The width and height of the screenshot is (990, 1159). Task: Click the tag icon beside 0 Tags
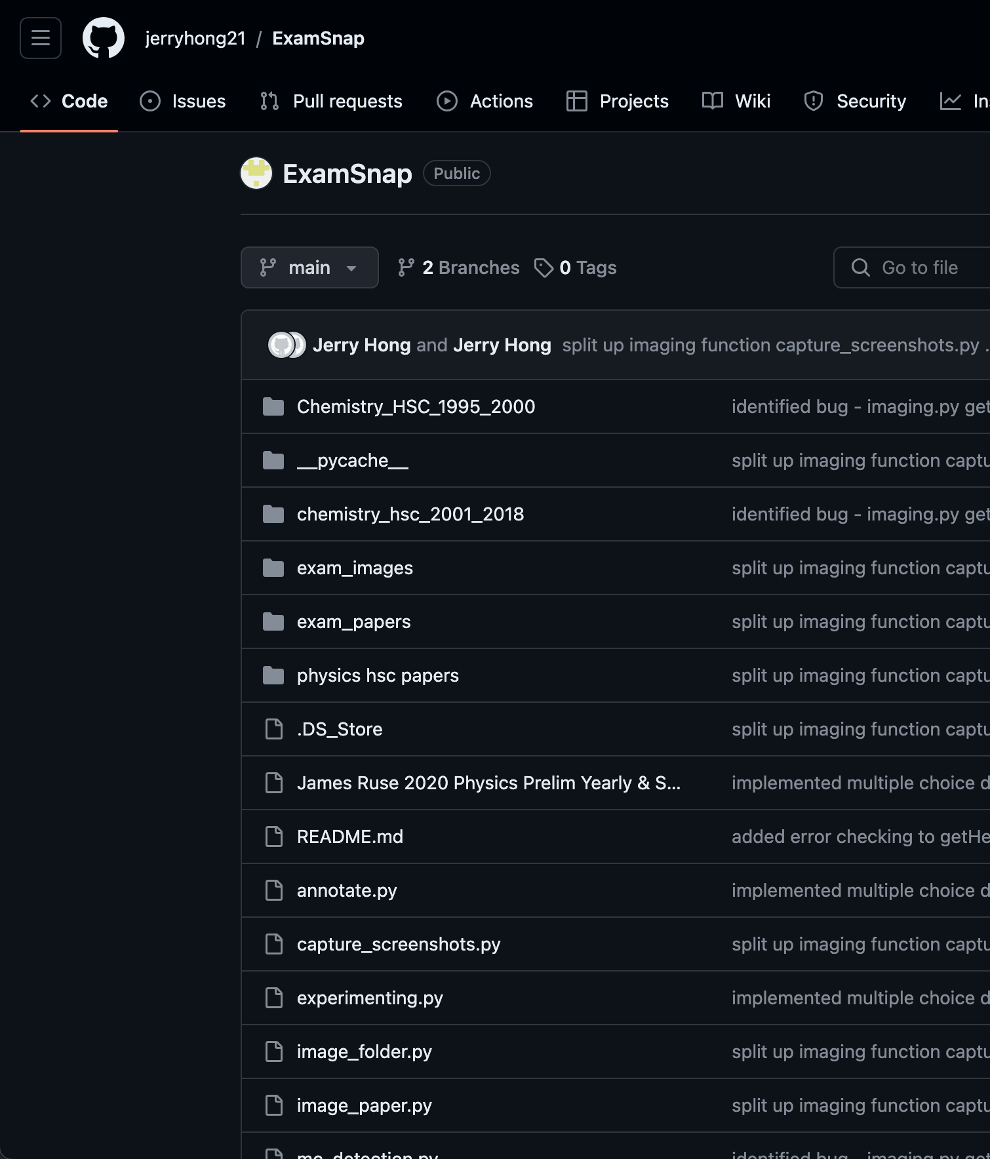coord(544,267)
